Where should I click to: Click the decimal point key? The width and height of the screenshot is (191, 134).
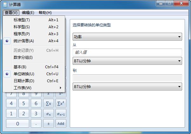[36, 124]
